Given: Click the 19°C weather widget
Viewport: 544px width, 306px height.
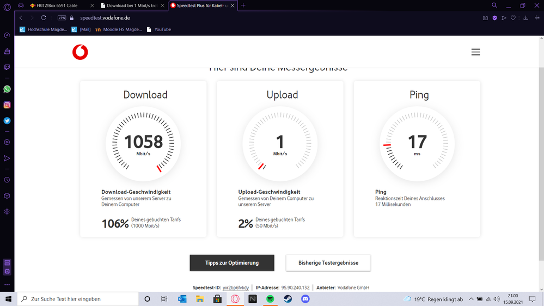Looking at the screenshot, I should click(433, 299).
